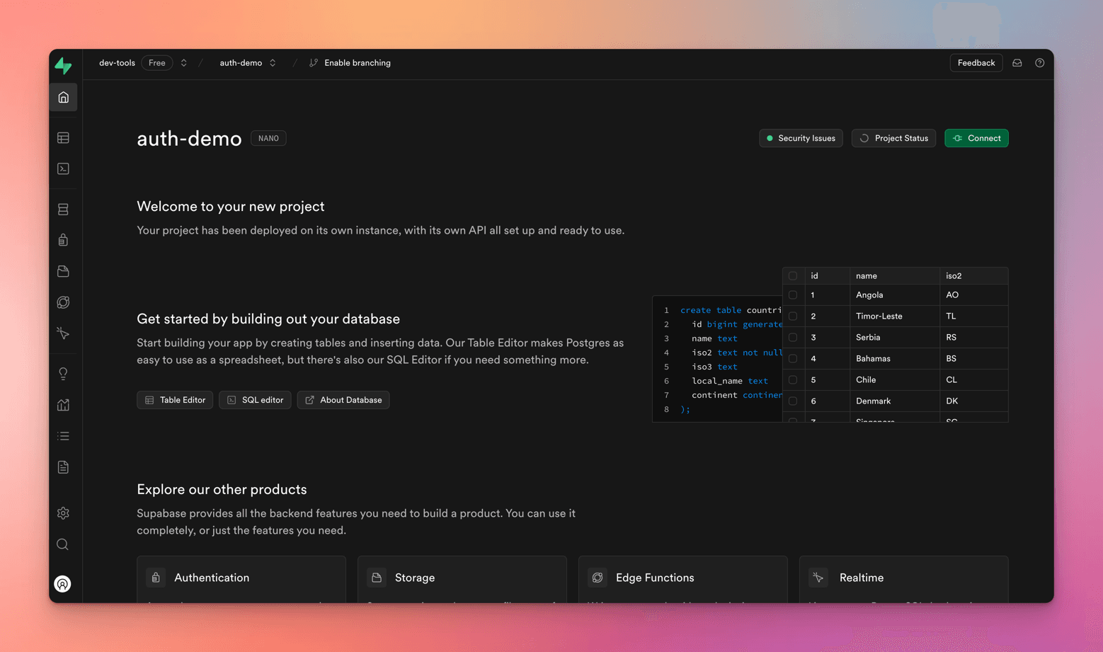This screenshot has width=1103, height=652.
Task: Check the Timor-Leste row checkbox
Action: (793, 316)
